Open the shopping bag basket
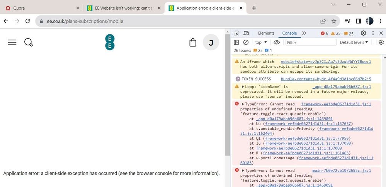 tap(193, 42)
